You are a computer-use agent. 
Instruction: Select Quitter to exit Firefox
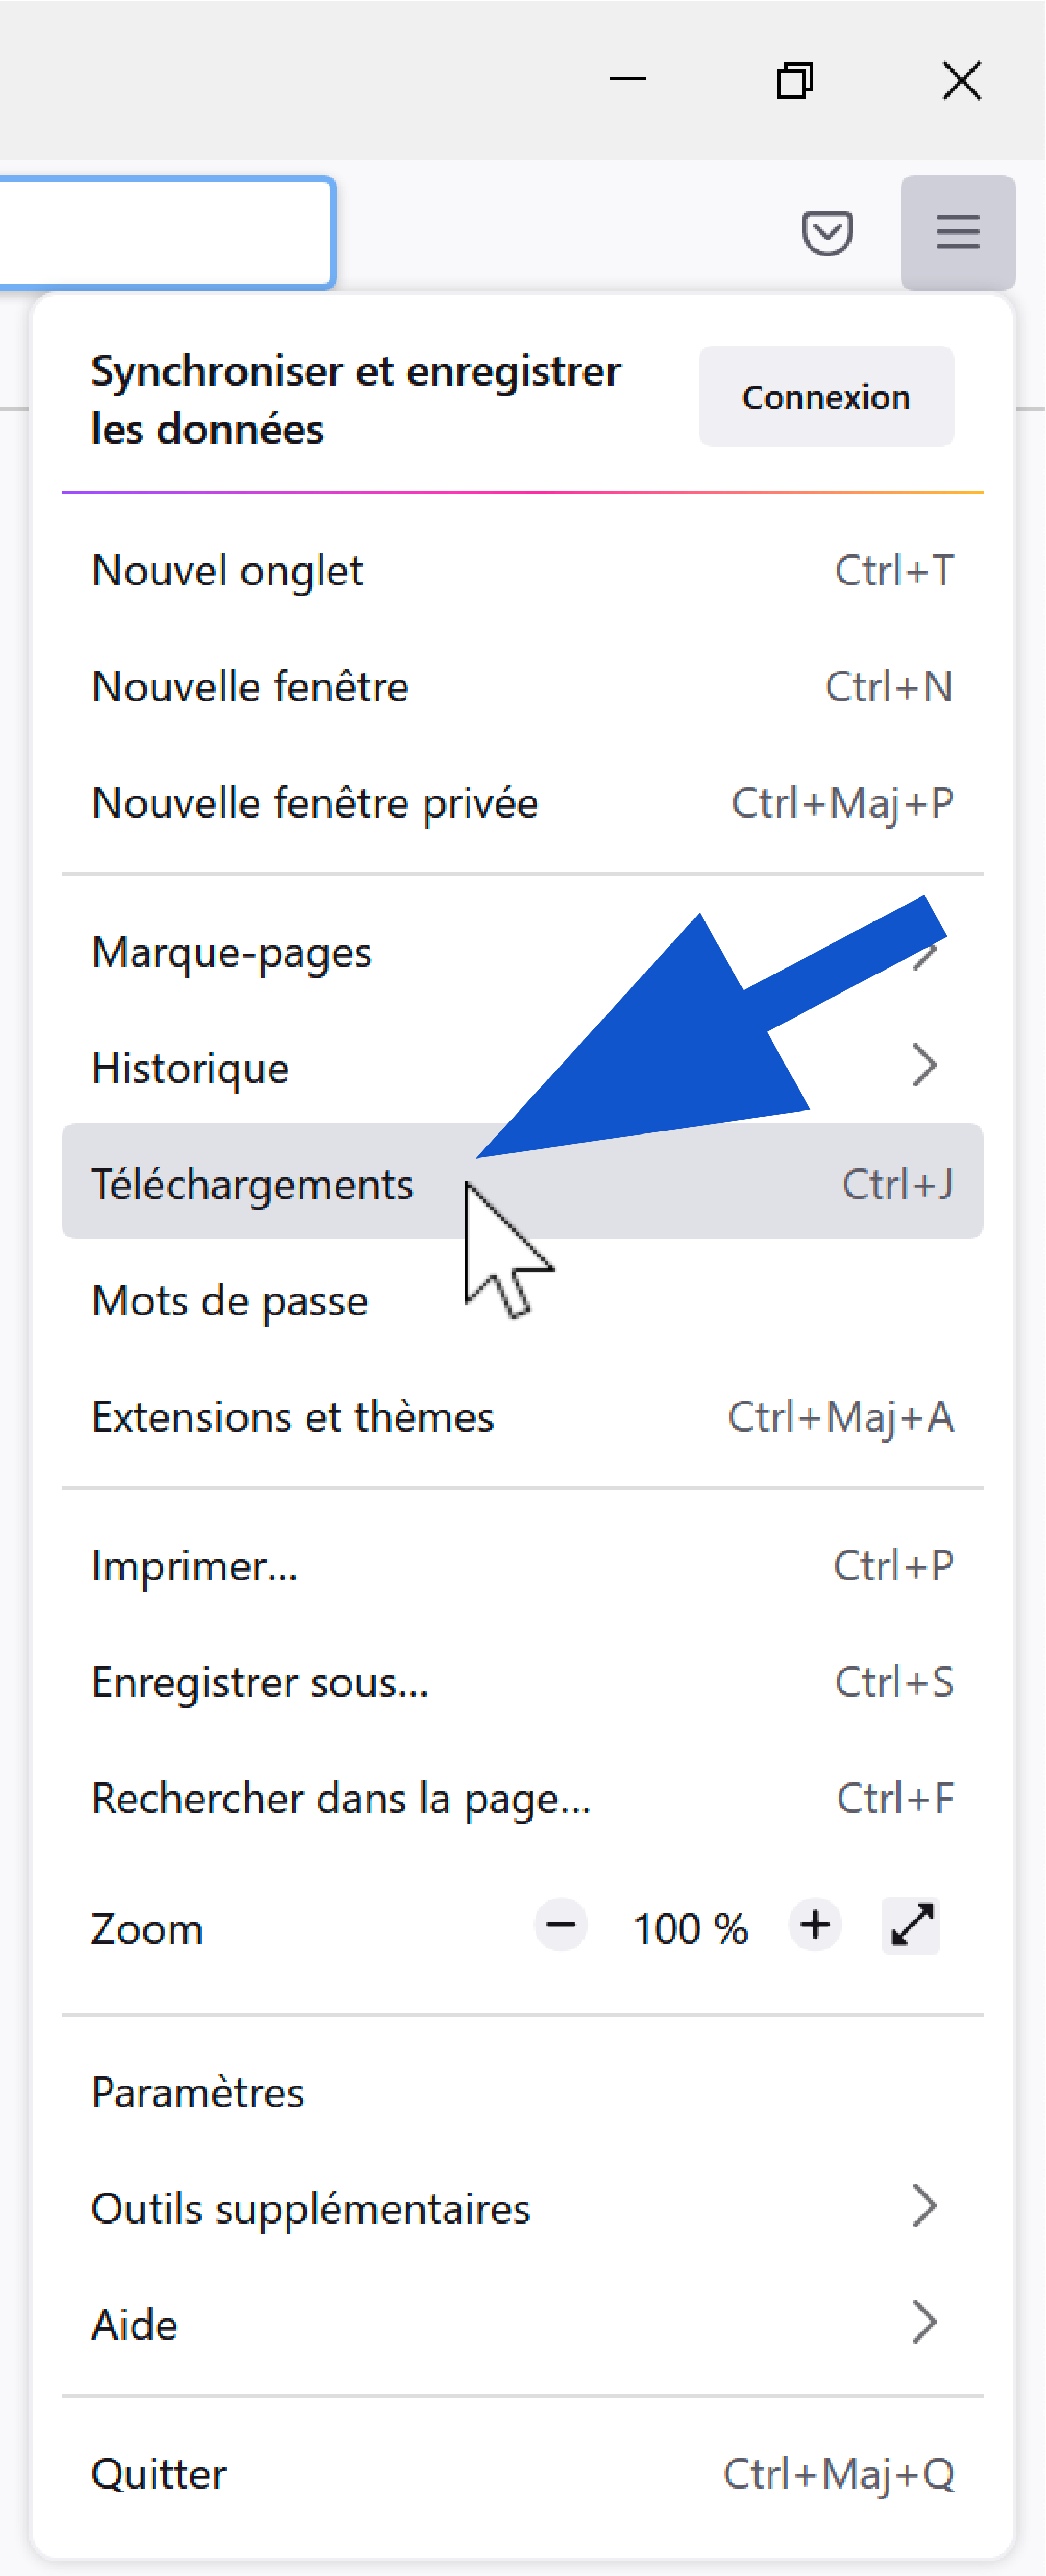pyautogui.click(x=523, y=2474)
